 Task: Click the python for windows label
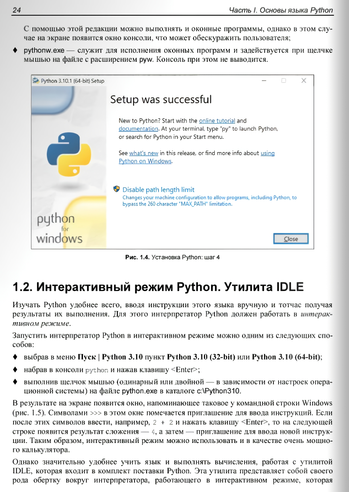pyautogui.click(x=59, y=228)
